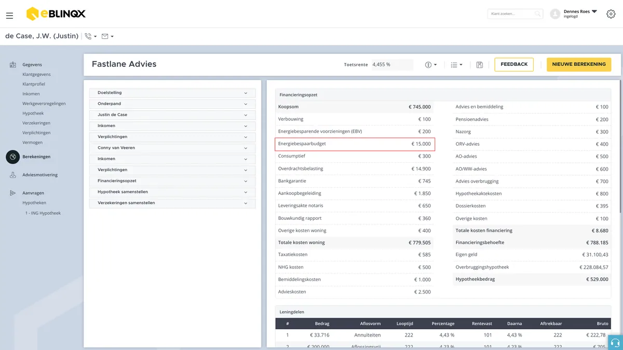Screen dimensions: 623x350
Task: Select the Koopsom amount € 745.000
Action: [x=419, y=107]
